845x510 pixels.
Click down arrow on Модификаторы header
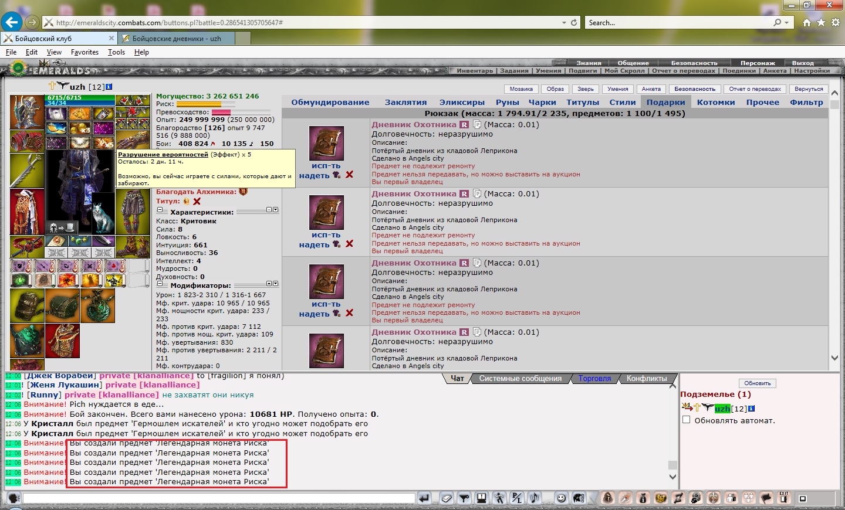[276, 284]
